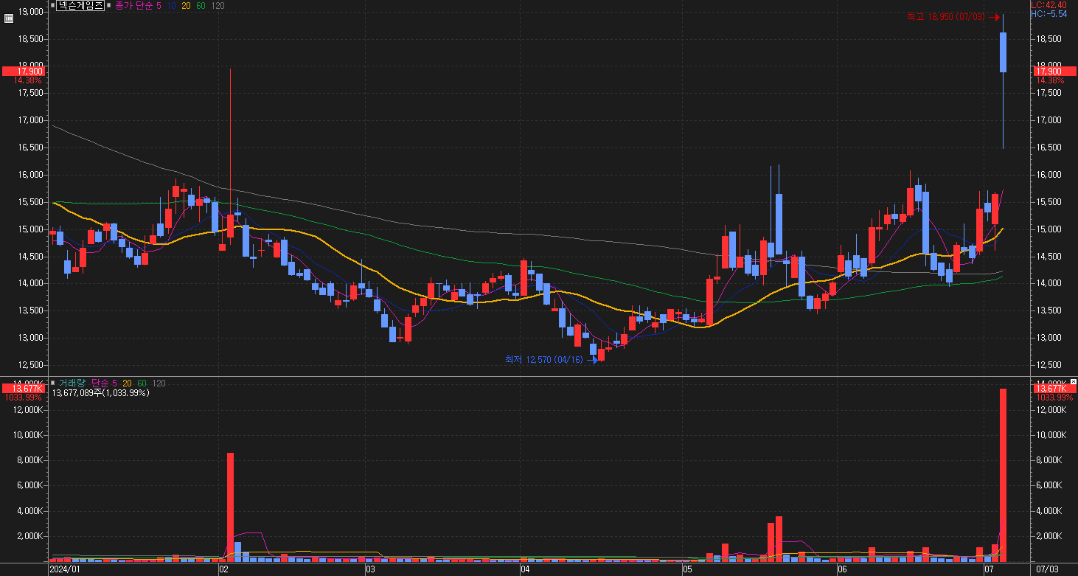Select the 넥슨게임즈 stock name label

click(x=81, y=5)
